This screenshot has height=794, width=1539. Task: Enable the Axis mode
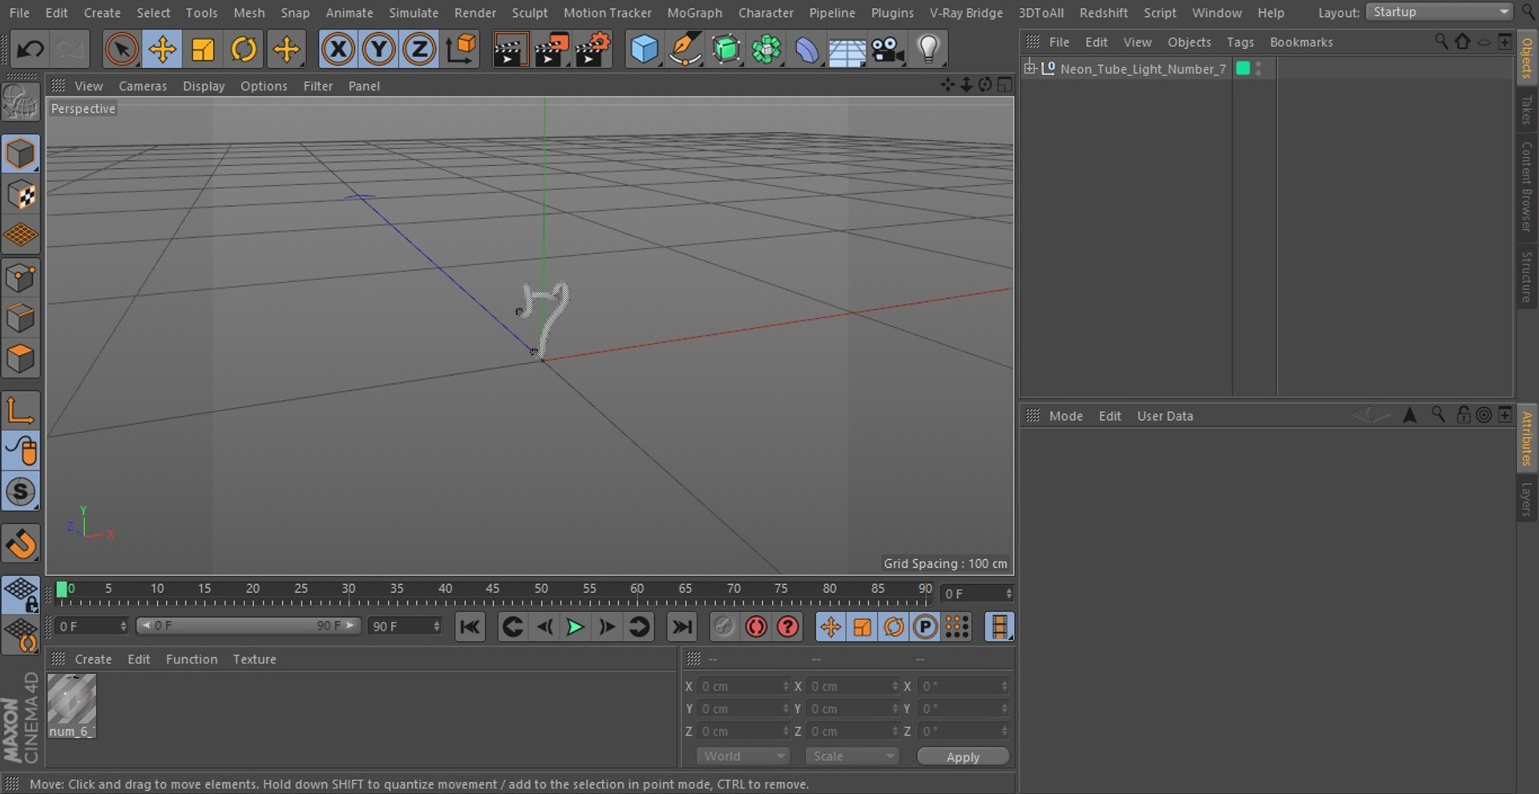[20, 411]
